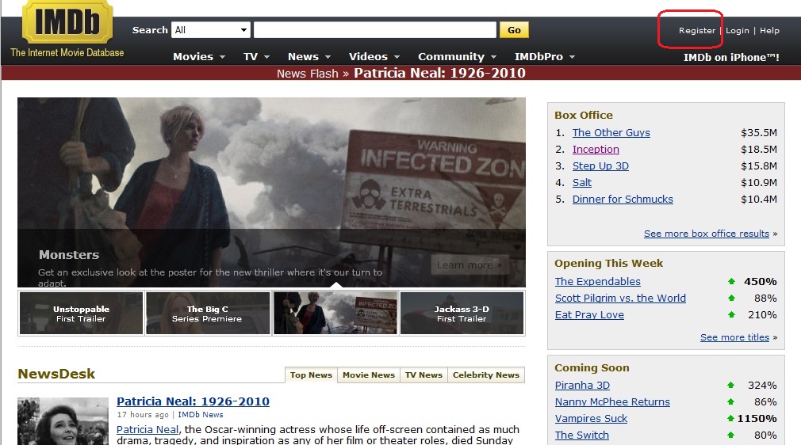Open the Eat Pray Love link
Viewport: 801px width, 445px height.
(x=589, y=315)
